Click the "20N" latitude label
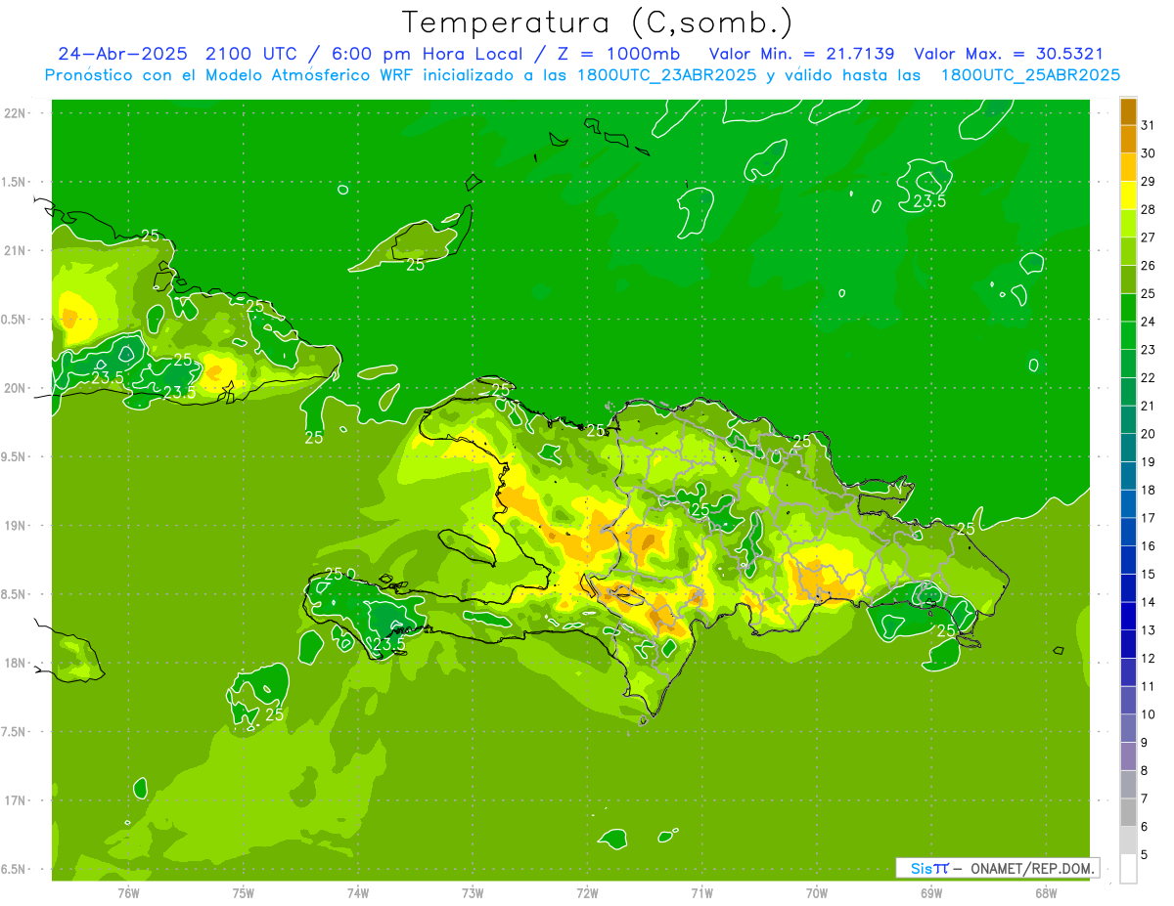The image size is (1174, 906). click(16, 388)
